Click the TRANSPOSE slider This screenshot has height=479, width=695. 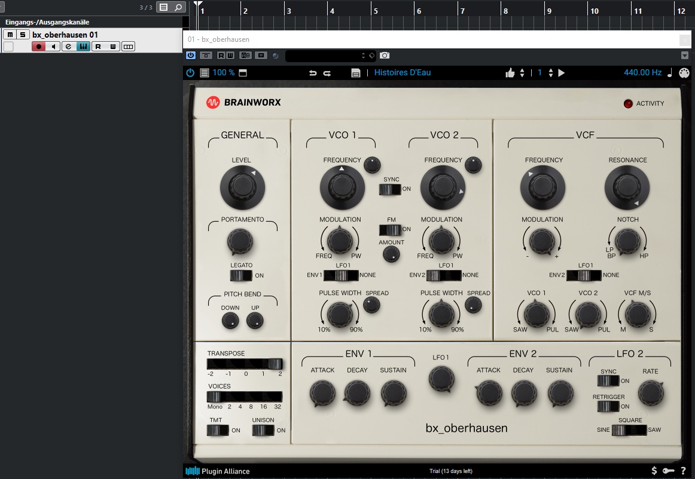(245, 364)
